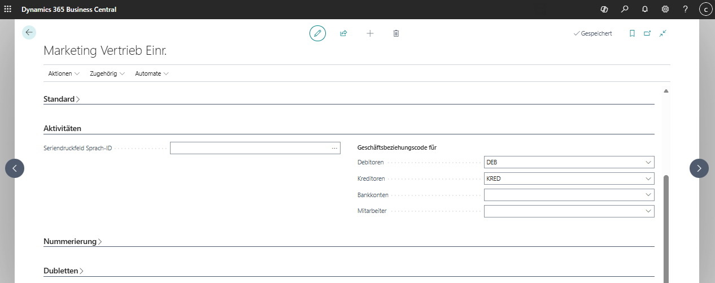Open settings gear in header
715x283 pixels.
[x=665, y=9]
